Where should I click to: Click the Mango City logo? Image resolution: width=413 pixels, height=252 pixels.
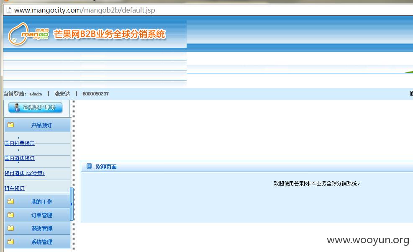point(28,34)
